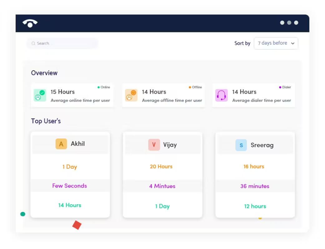
Task: Focus the Search input field
Action: (62, 43)
